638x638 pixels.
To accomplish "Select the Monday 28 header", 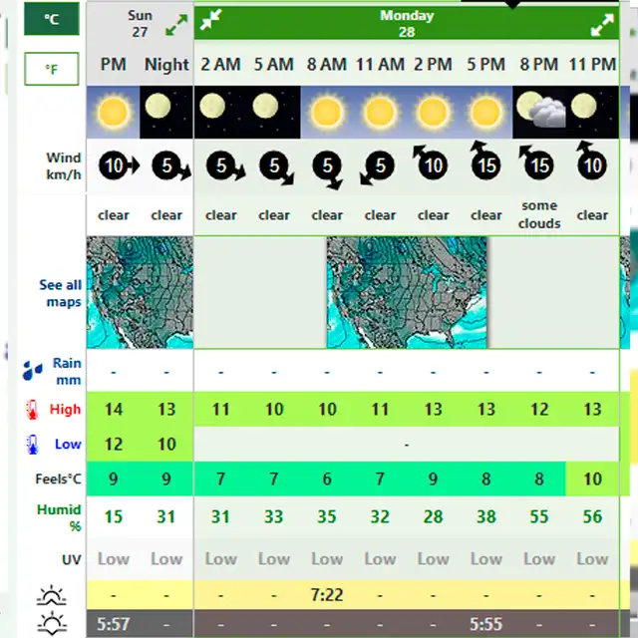I will [x=407, y=23].
